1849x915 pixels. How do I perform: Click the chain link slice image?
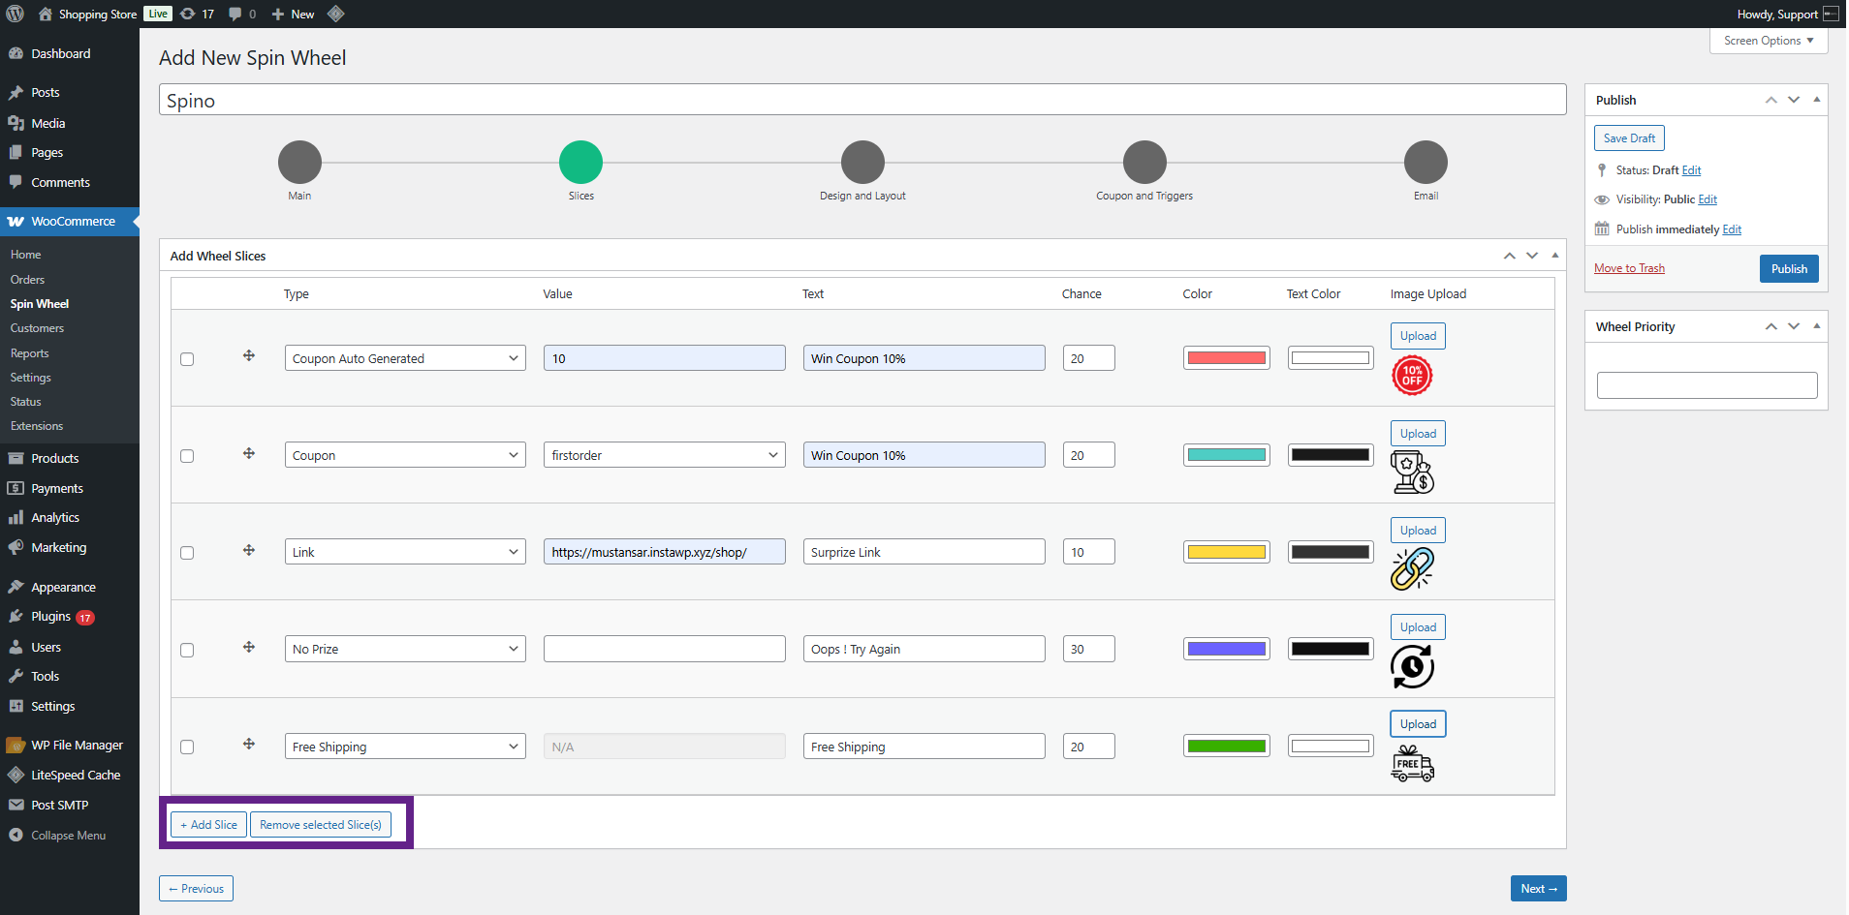click(x=1412, y=569)
